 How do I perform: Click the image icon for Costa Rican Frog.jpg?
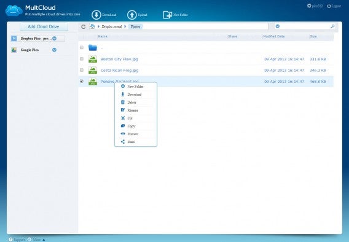click(x=93, y=70)
